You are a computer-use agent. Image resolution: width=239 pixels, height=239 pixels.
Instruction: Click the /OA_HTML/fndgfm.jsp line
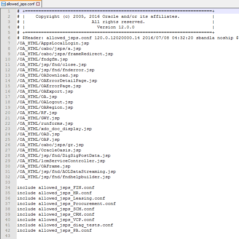pyautogui.click(x=42, y=59)
